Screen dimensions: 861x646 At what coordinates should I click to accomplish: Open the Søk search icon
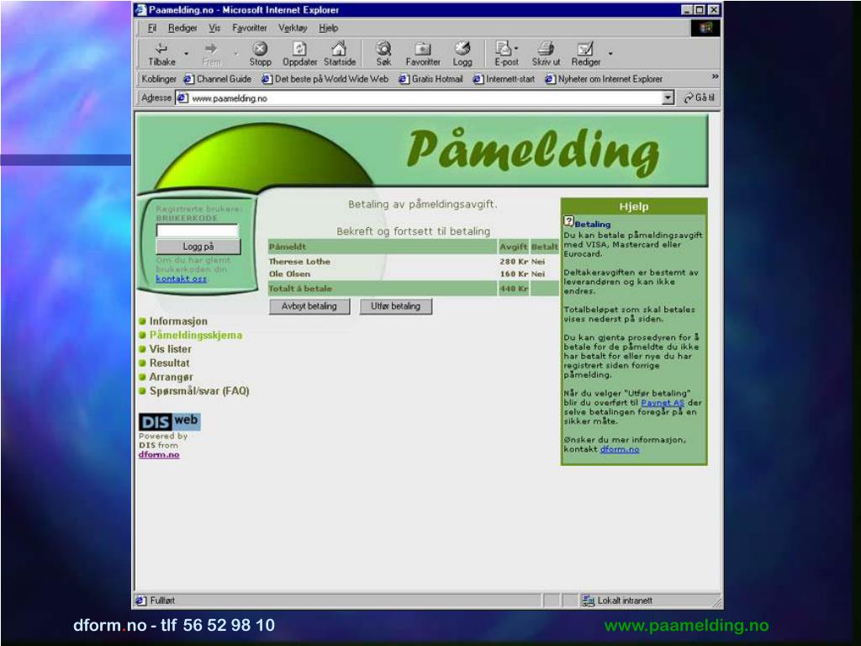tap(383, 48)
